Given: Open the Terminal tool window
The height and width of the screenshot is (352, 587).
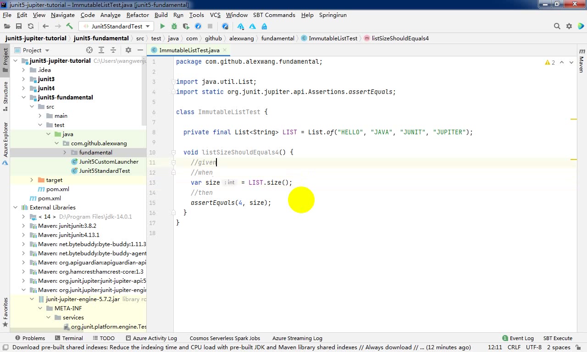Looking at the screenshot, I should [69, 338].
